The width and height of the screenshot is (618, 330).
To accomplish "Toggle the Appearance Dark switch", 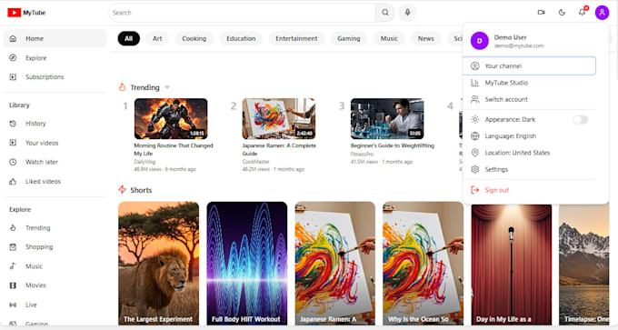I will click(581, 119).
